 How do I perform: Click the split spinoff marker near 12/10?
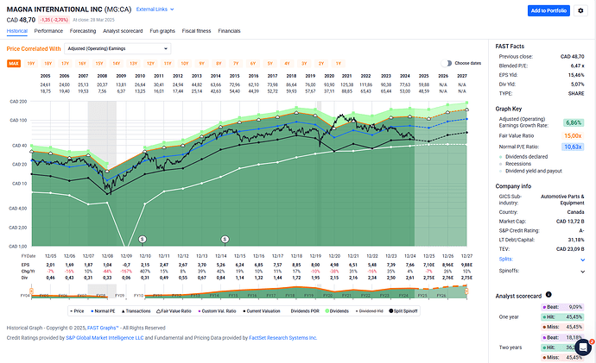click(x=143, y=237)
